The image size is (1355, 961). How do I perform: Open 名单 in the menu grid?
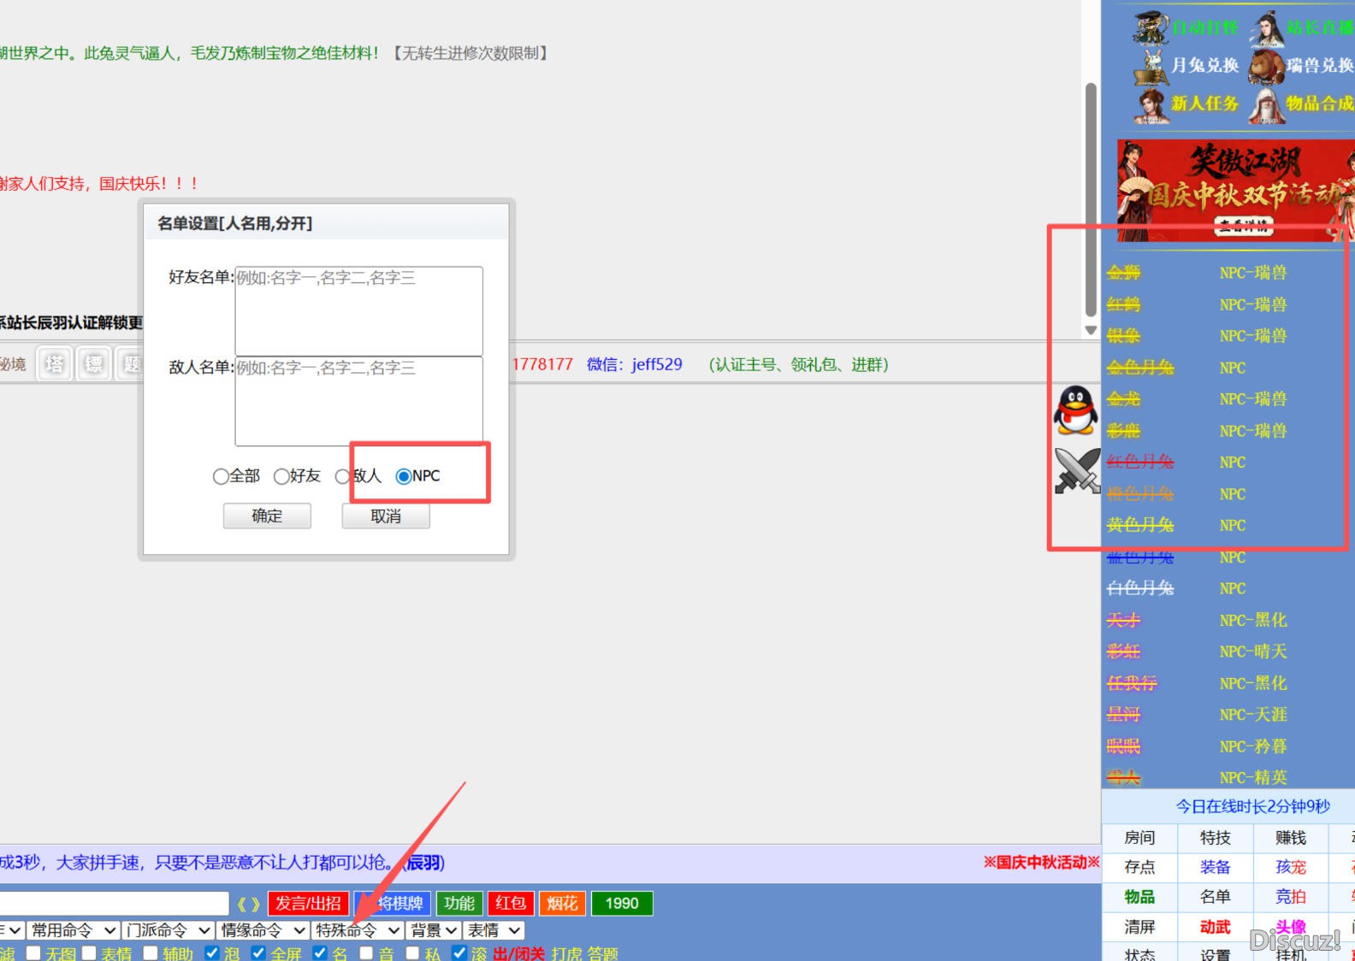click(x=1215, y=897)
